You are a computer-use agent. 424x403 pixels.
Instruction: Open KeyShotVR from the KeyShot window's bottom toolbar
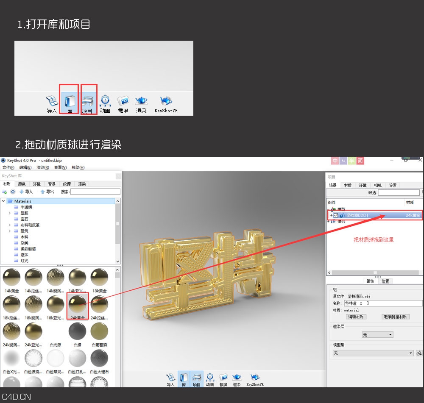click(255, 380)
